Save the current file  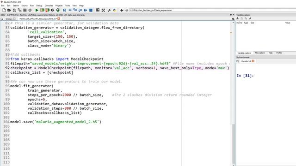(x=14, y=10)
